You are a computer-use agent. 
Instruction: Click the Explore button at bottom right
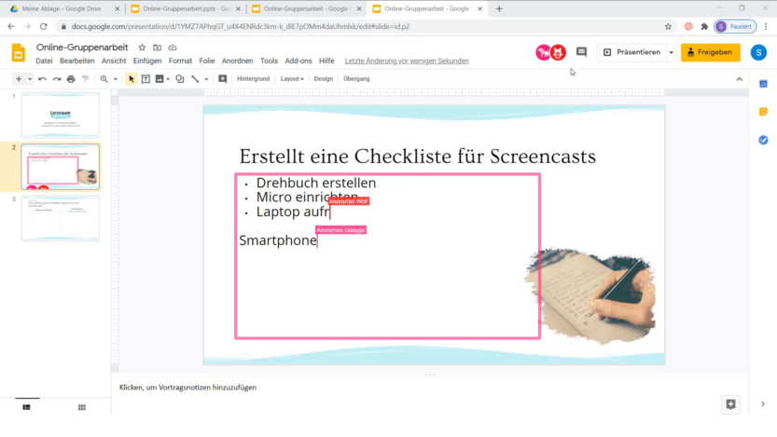tap(731, 404)
